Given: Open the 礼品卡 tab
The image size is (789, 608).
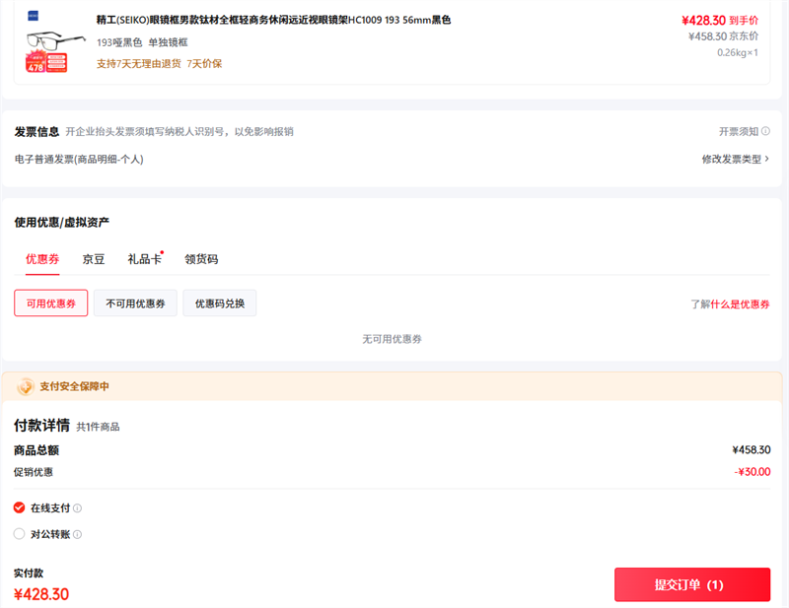Looking at the screenshot, I should click(144, 259).
